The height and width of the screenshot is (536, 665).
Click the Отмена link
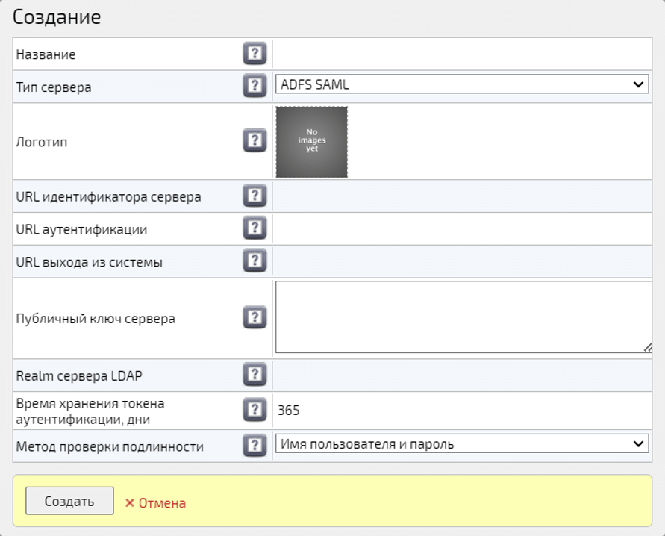tap(155, 503)
